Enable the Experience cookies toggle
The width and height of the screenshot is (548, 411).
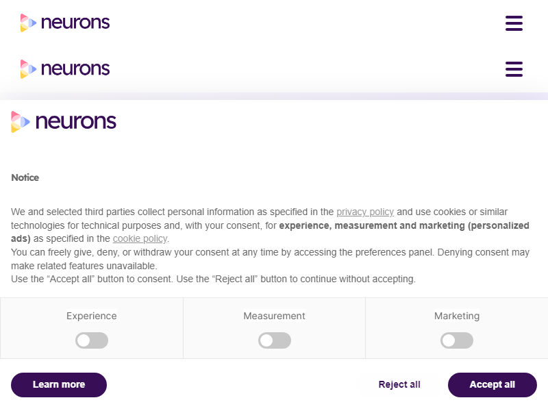[x=92, y=340]
